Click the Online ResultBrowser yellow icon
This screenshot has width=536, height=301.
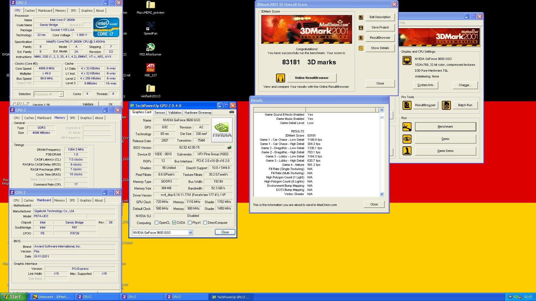tap(280, 78)
